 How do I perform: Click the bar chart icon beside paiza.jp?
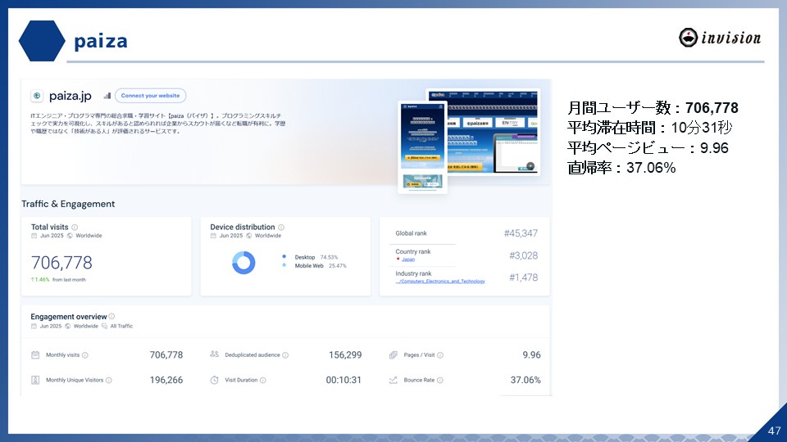(107, 95)
